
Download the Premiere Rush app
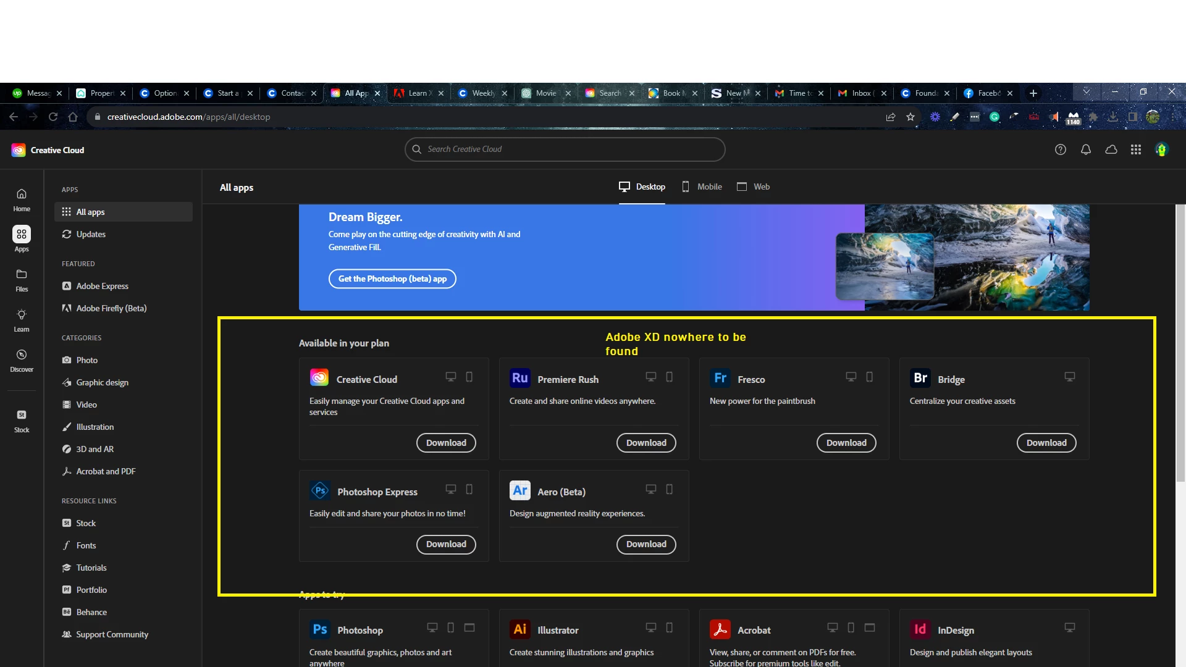[646, 443]
